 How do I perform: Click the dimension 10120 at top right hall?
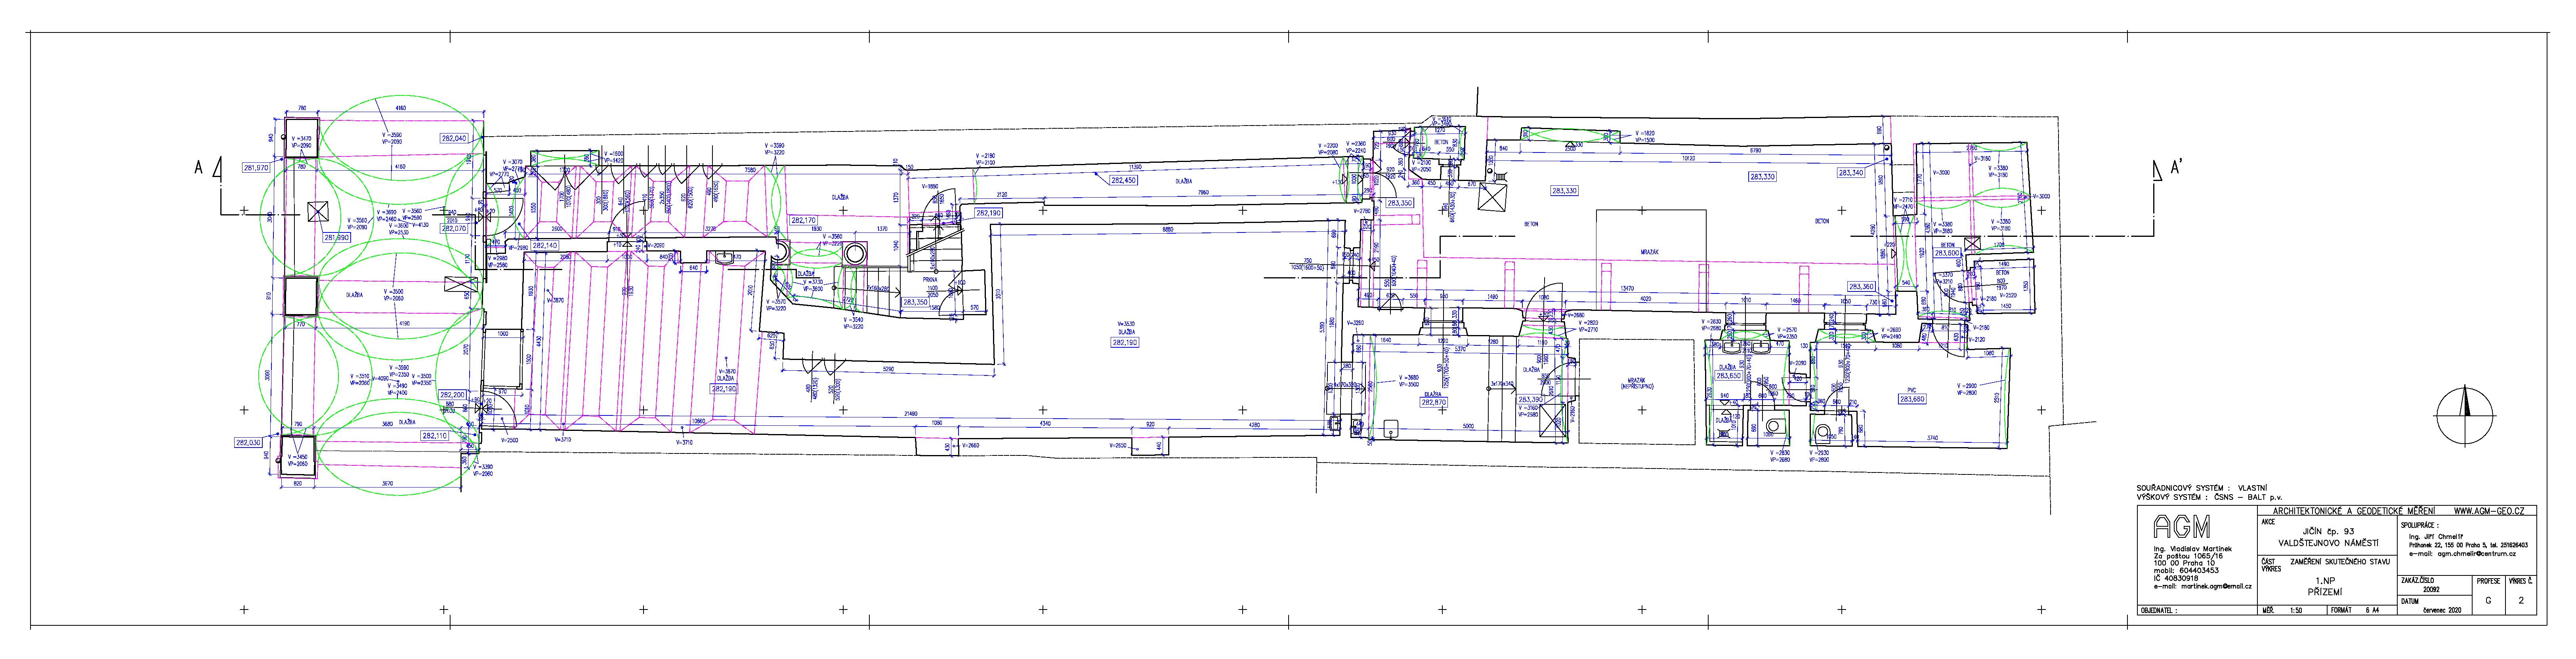(1689, 158)
